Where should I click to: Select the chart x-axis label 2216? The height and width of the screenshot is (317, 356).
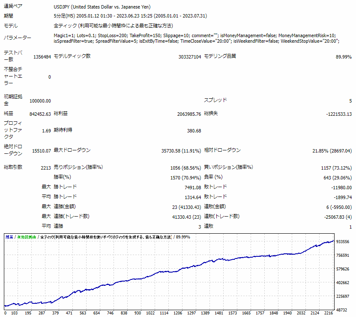(329, 313)
